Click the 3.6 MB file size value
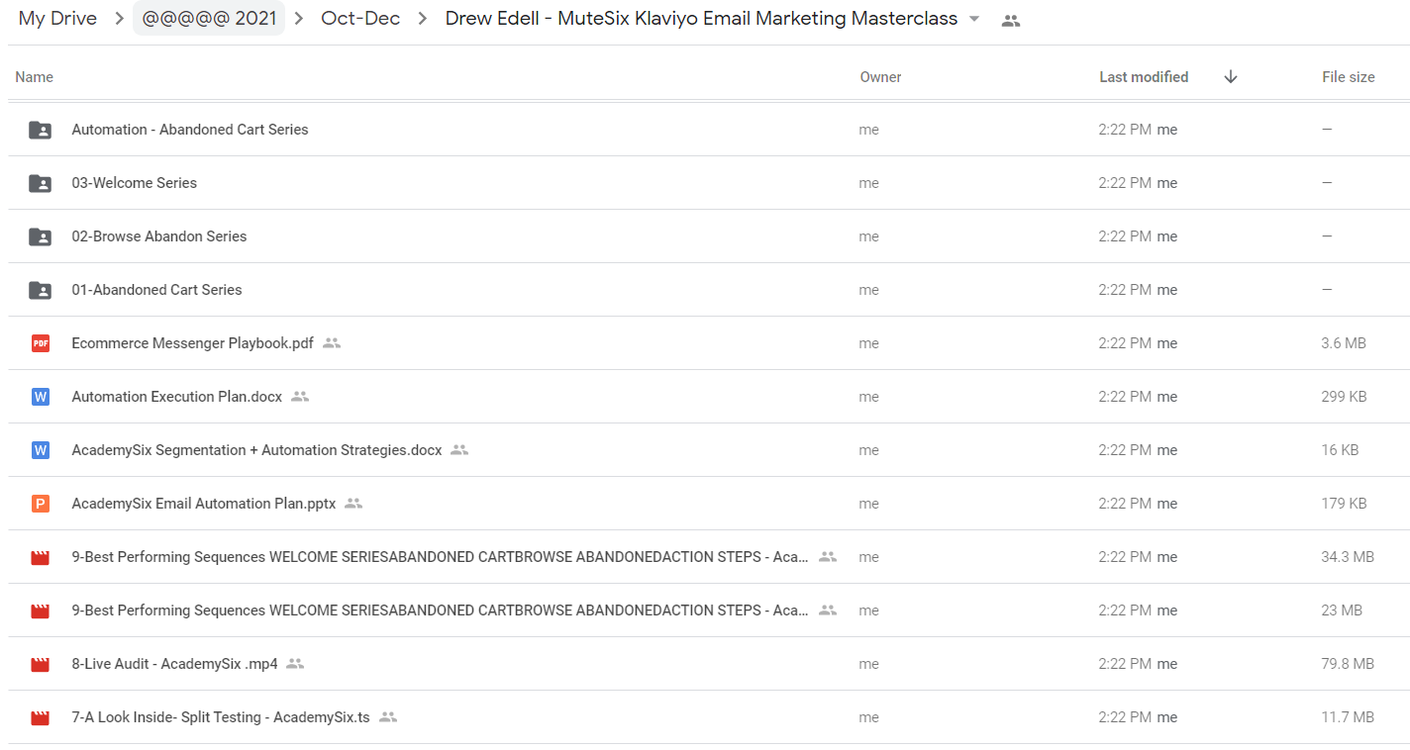This screenshot has height=750, width=1410. coord(1344,343)
